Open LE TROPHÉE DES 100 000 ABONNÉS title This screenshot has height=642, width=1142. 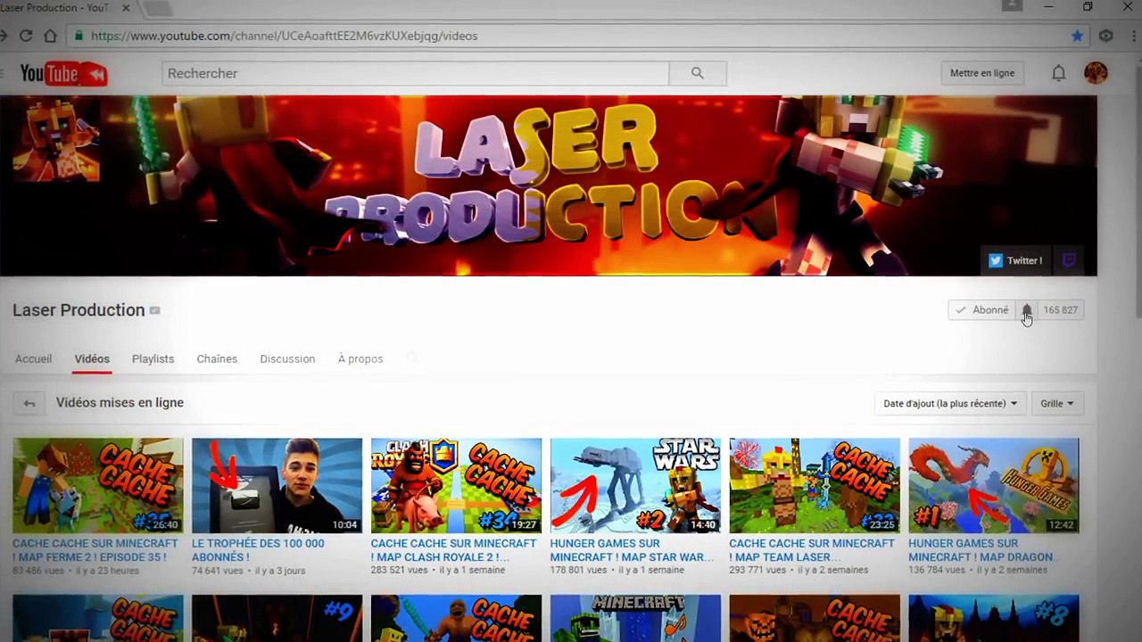pos(258,550)
